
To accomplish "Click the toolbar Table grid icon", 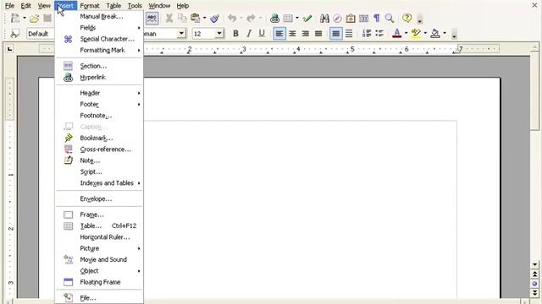I will click(x=288, y=19).
